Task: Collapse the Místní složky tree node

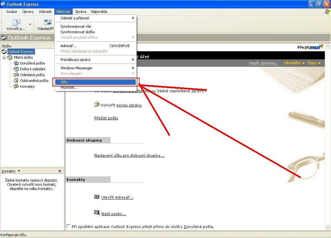Action: pyautogui.click(x=4, y=57)
